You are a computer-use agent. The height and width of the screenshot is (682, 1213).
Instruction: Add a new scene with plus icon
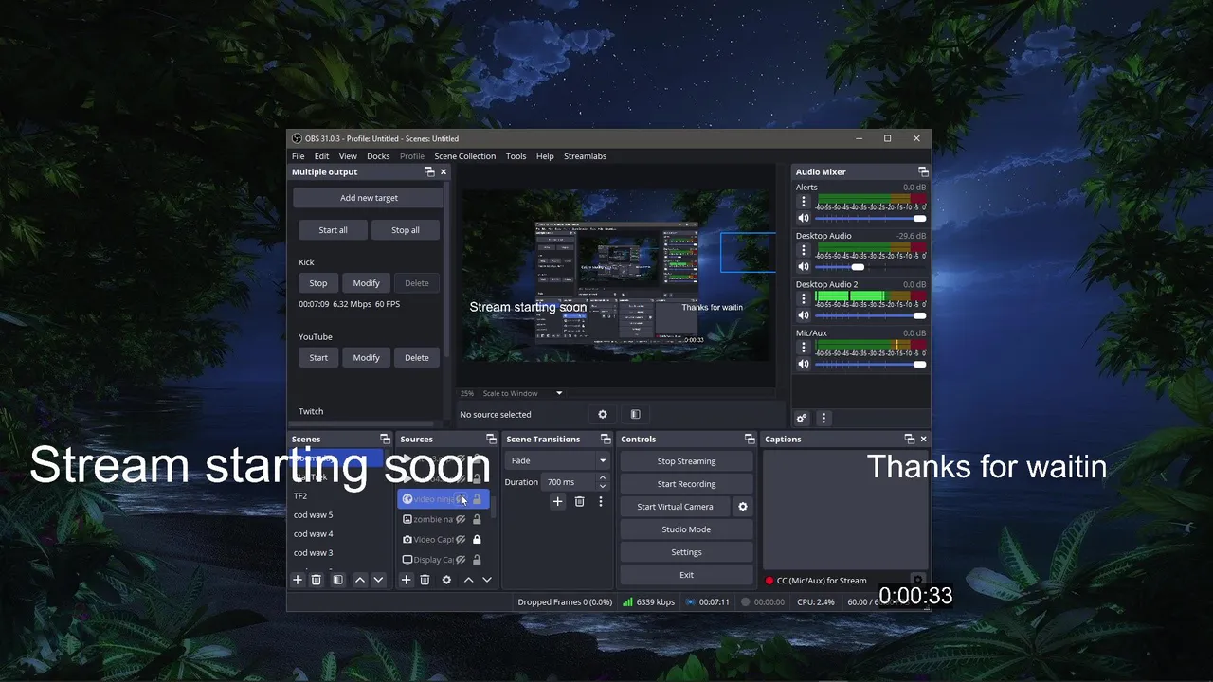pyautogui.click(x=298, y=580)
